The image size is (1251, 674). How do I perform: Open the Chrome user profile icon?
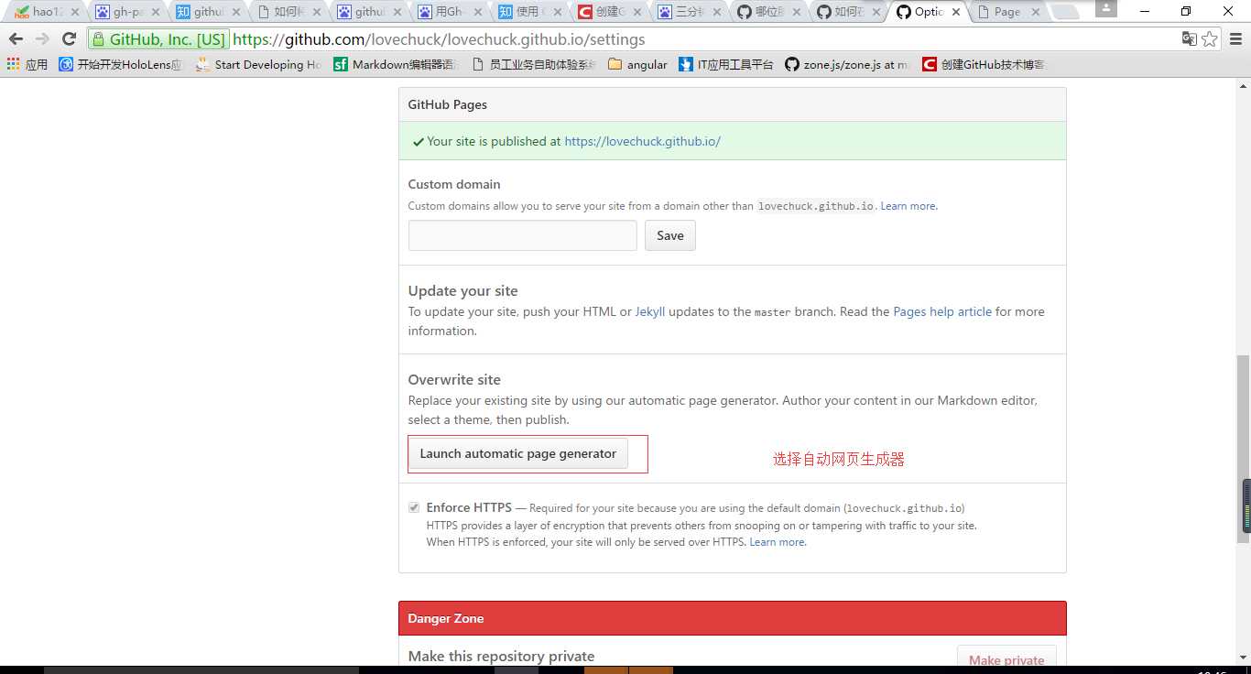tap(1105, 8)
